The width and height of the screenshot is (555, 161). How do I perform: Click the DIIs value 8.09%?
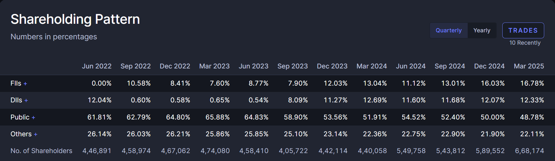coord(298,100)
